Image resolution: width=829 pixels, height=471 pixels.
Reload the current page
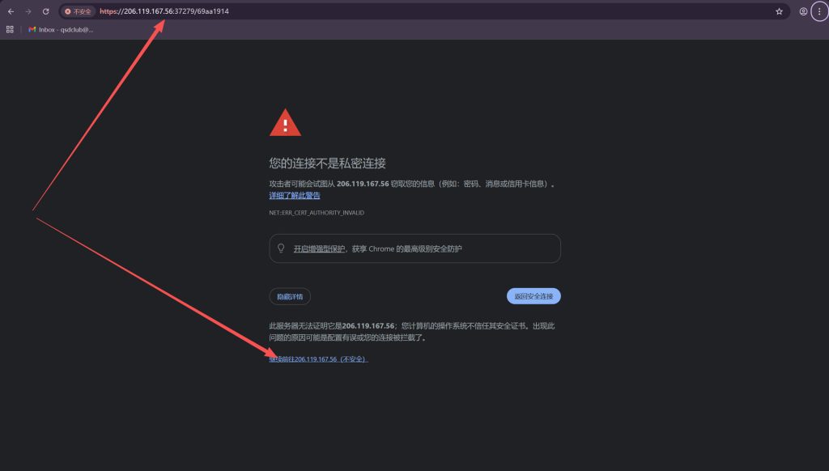pyautogui.click(x=45, y=11)
